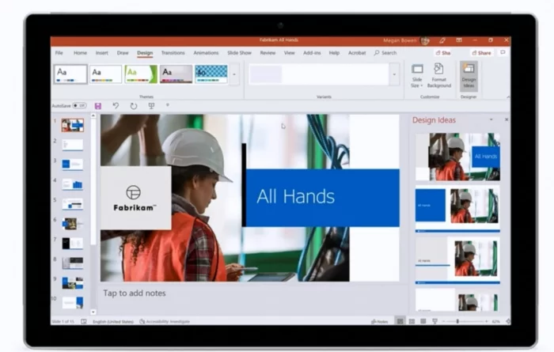Open the Slide Size menu
The width and height of the screenshot is (554, 352).
417,76
